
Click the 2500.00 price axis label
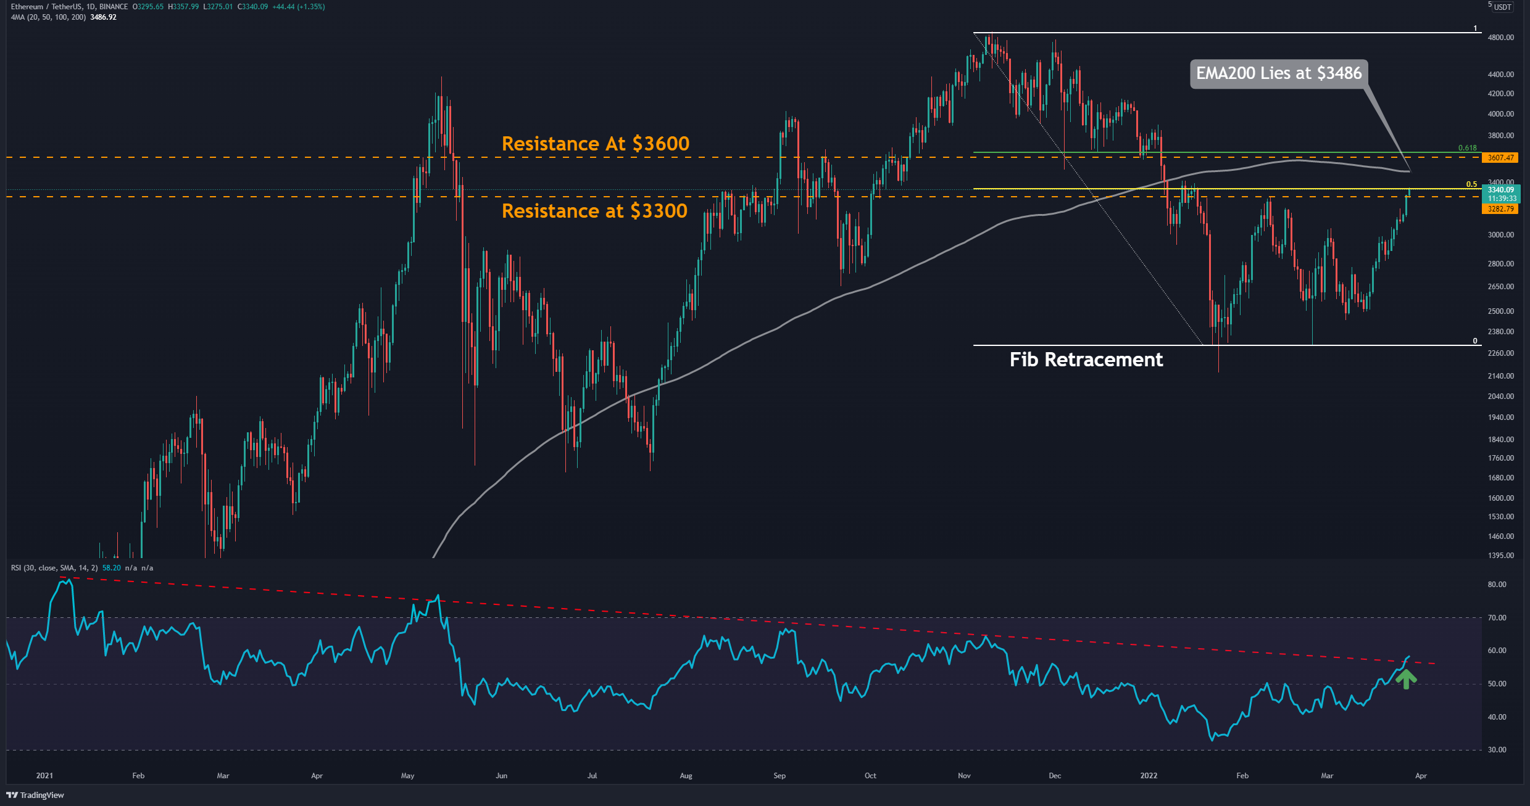[1500, 311]
